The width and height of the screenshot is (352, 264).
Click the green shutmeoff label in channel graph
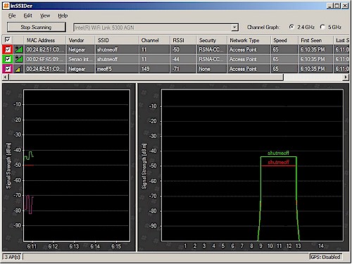tap(278, 153)
